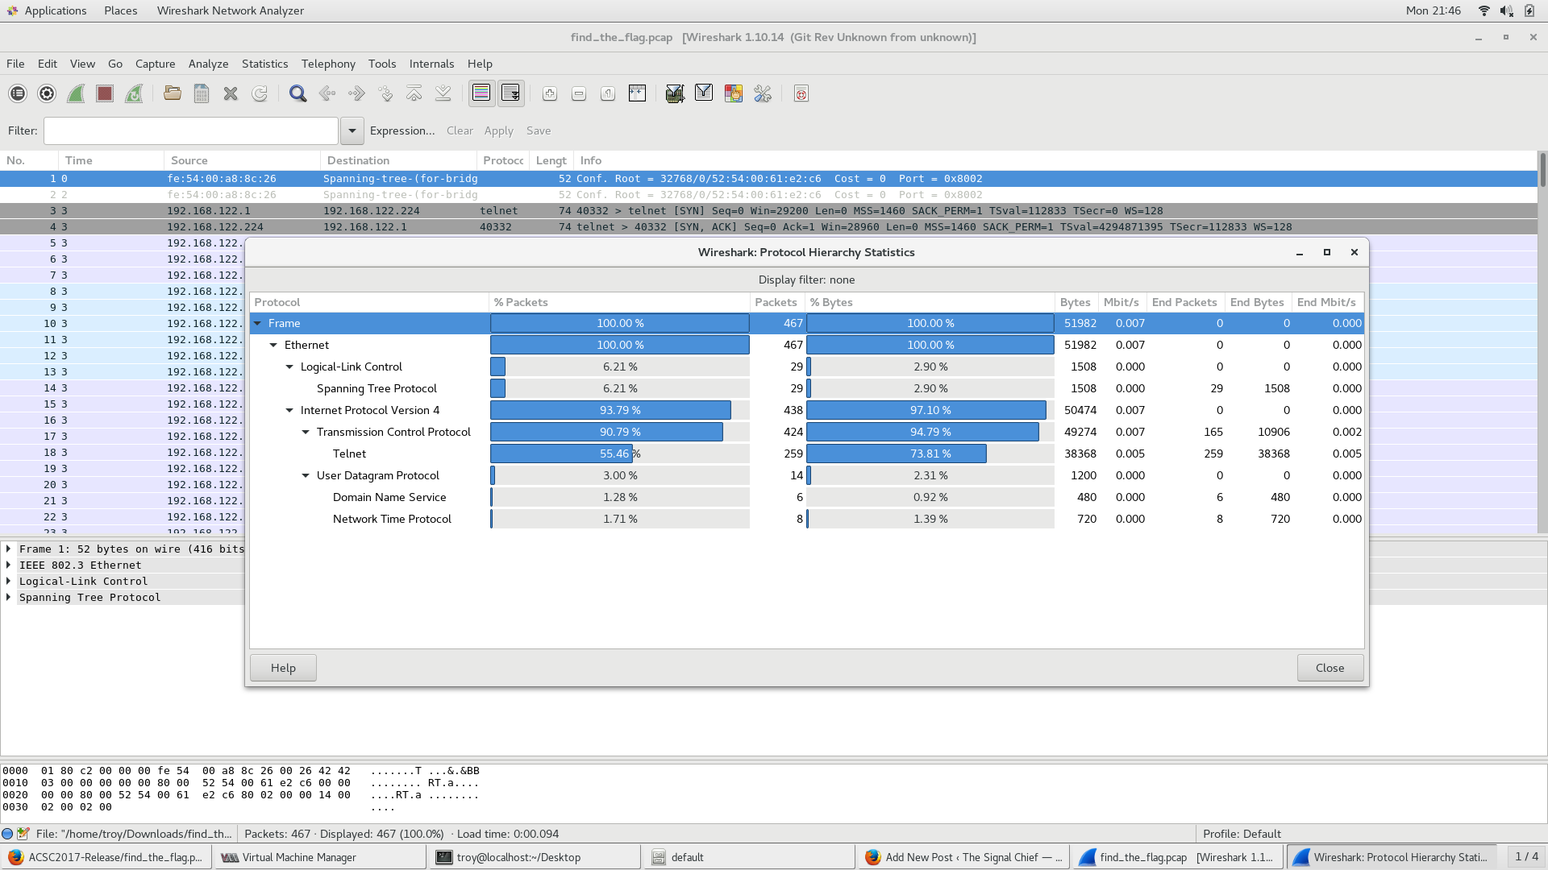Save this capture file
This screenshot has width=1548, height=870.
[202, 93]
